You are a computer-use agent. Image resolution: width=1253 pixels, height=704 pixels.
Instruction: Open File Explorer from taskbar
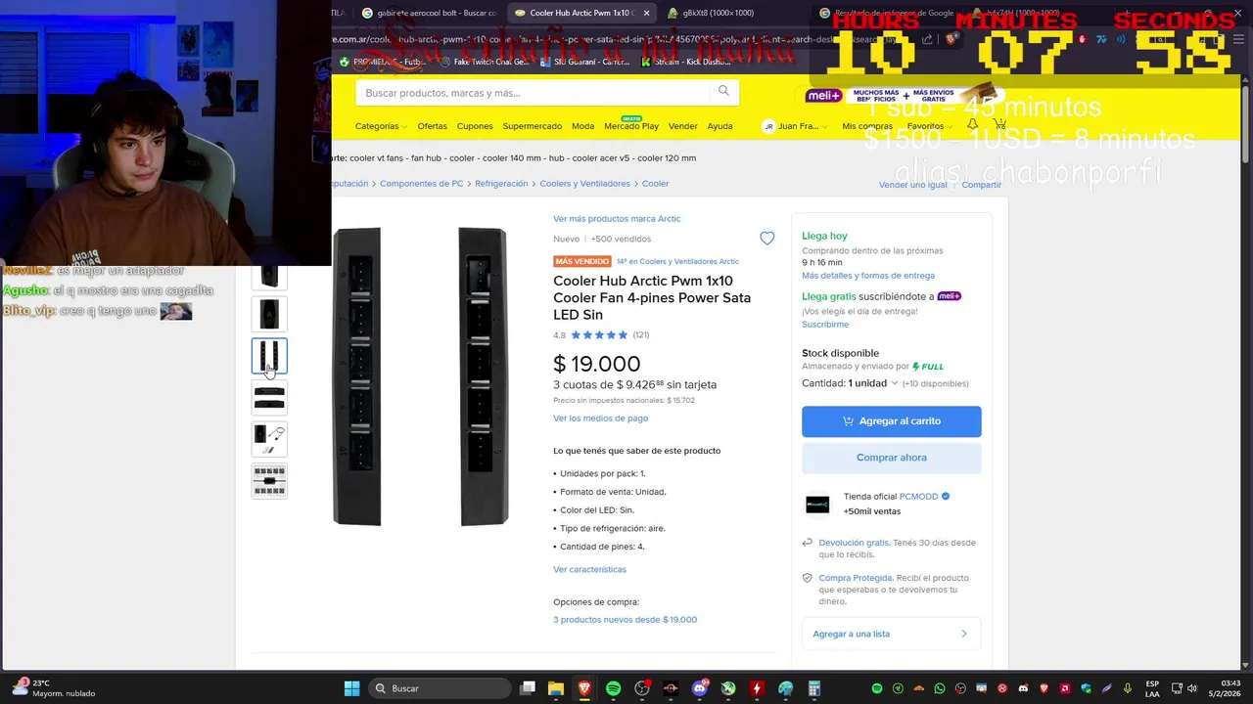tap(556, 688)
